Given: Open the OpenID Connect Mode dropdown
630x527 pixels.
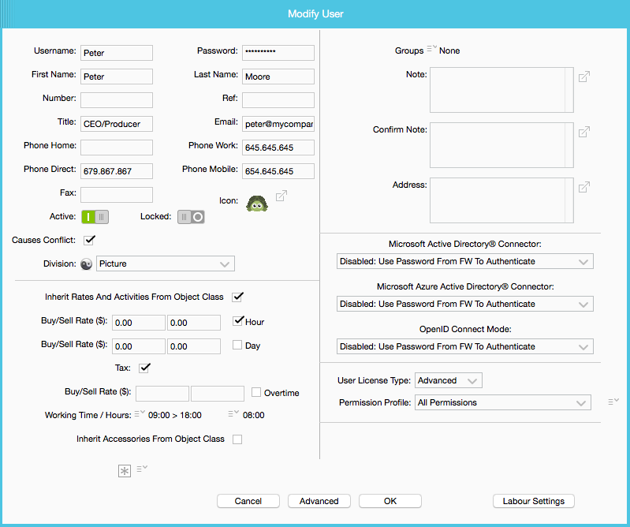Looking at the screenshot, I should [465, 346].
